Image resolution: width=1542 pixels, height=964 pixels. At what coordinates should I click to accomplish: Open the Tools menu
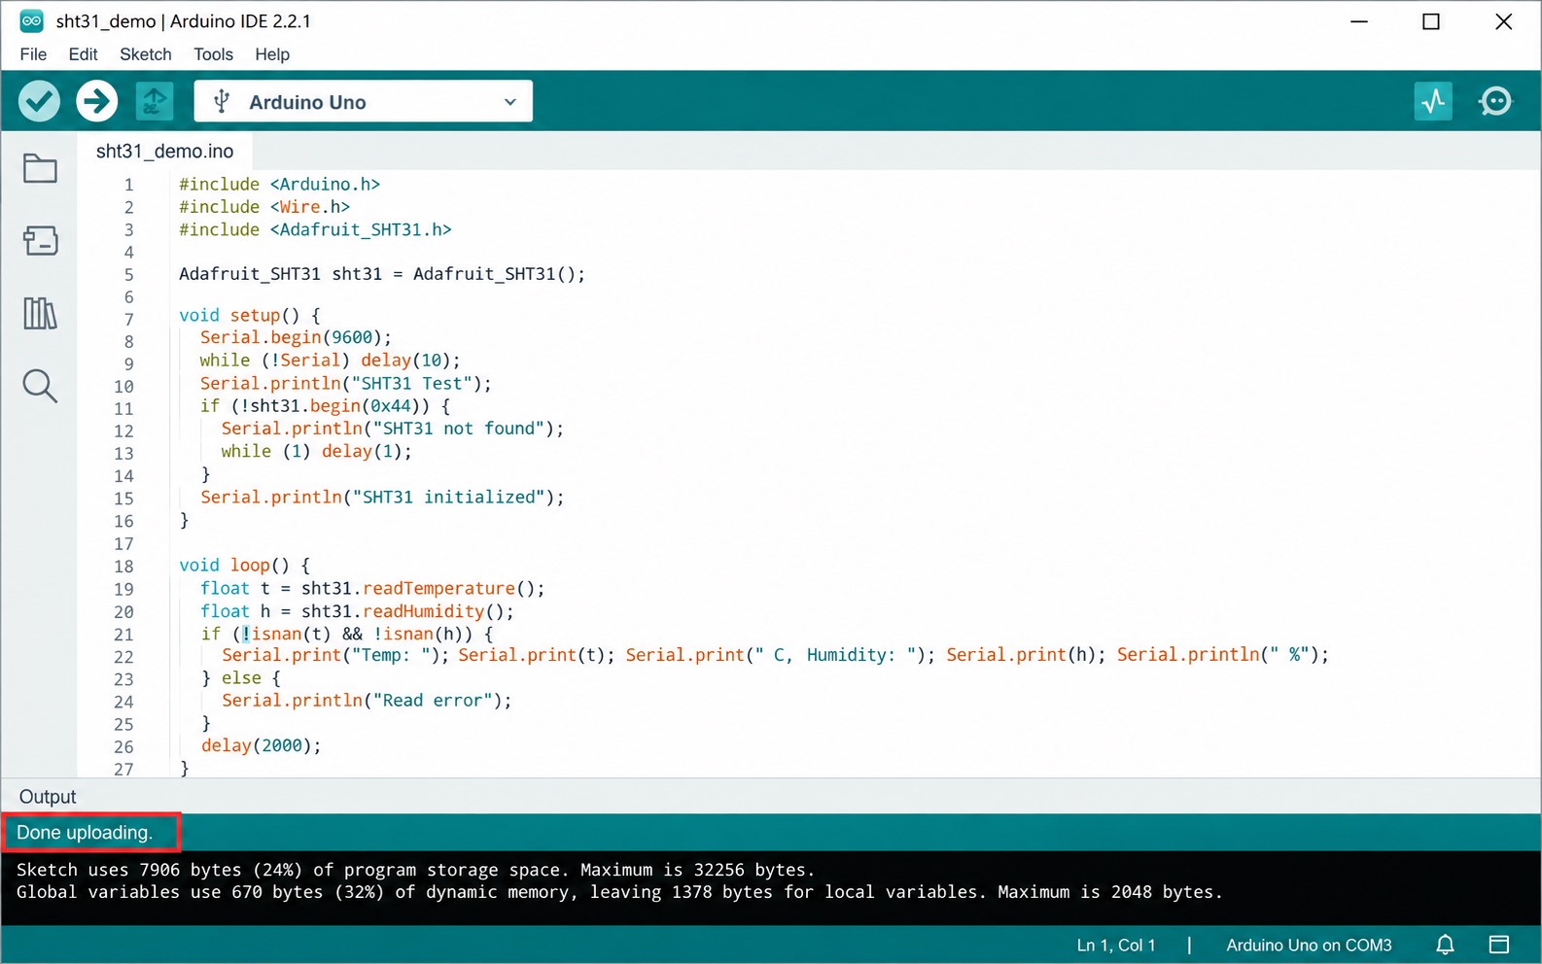[x=213, y=54]
